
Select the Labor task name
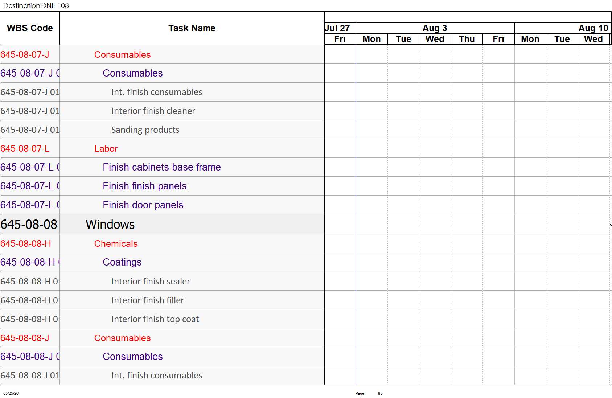[106, 149]
